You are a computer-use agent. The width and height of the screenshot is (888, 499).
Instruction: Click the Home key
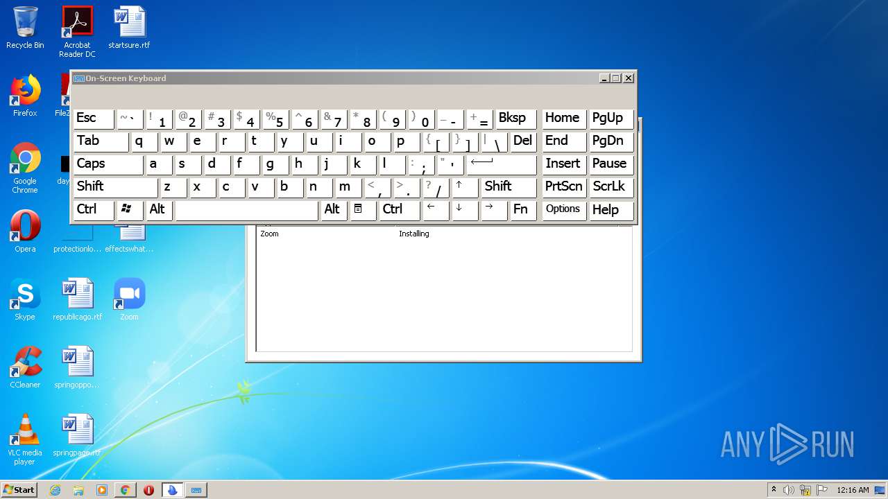pos(564,118)
